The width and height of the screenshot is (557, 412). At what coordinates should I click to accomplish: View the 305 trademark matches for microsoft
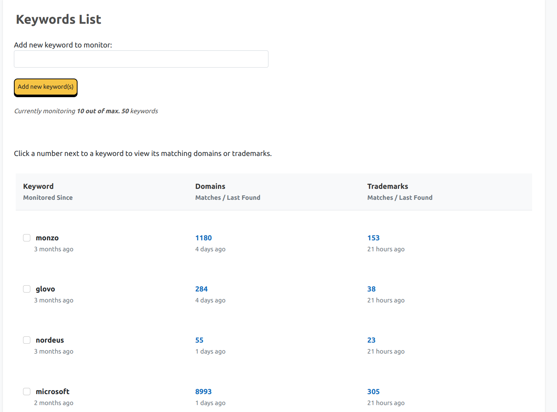[373, 391]
